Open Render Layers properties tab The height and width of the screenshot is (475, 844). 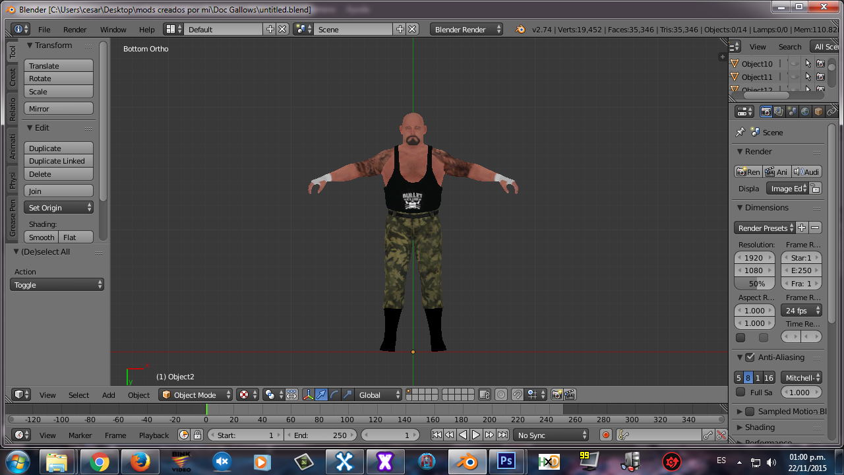click(779, 111)
